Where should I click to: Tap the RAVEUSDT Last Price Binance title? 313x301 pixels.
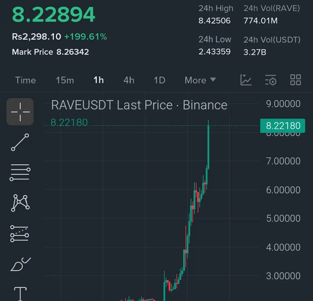click(x=139, y=105)
